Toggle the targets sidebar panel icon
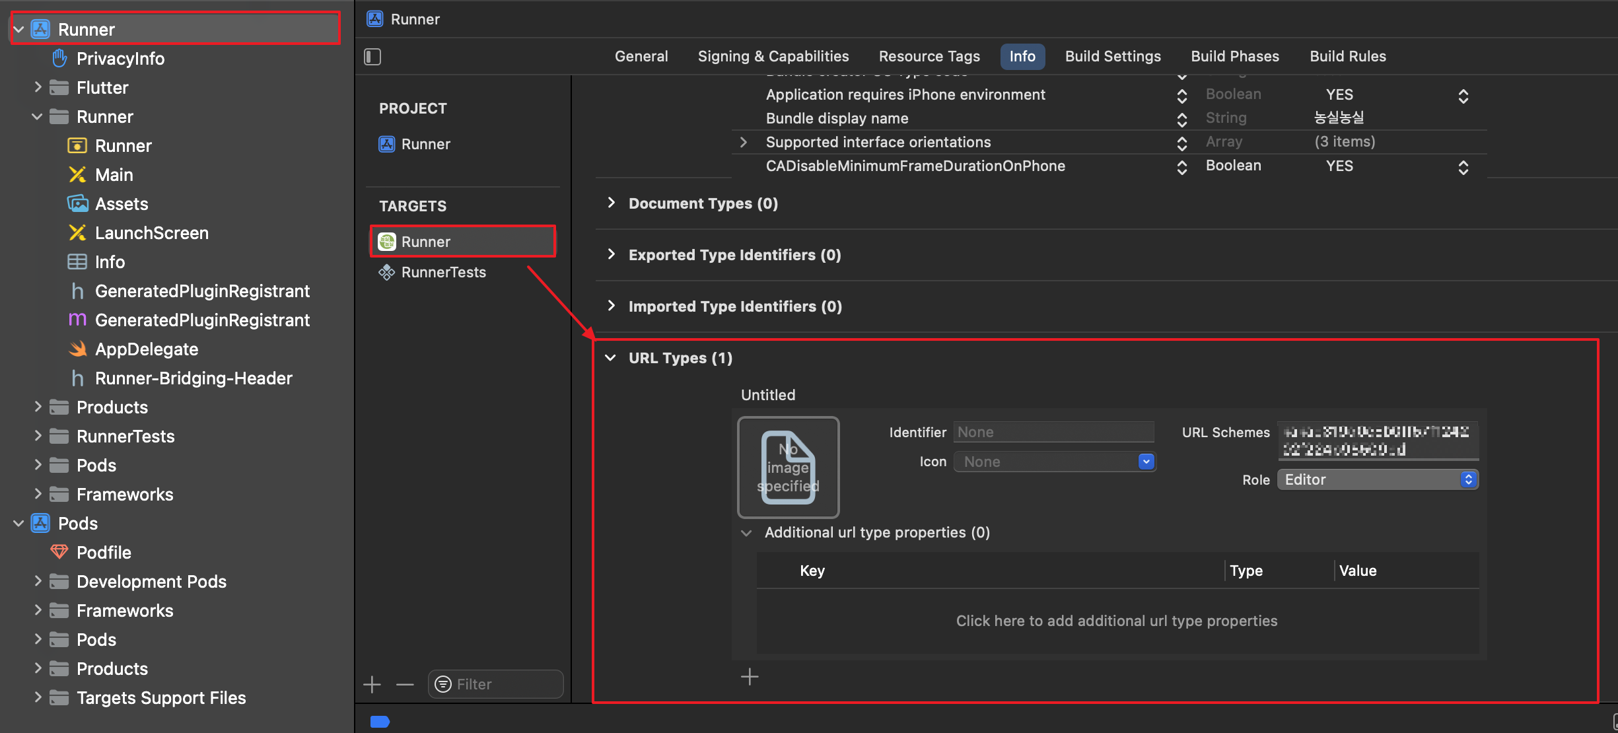This screenshot has height=733, width=1618. [372, 57]
